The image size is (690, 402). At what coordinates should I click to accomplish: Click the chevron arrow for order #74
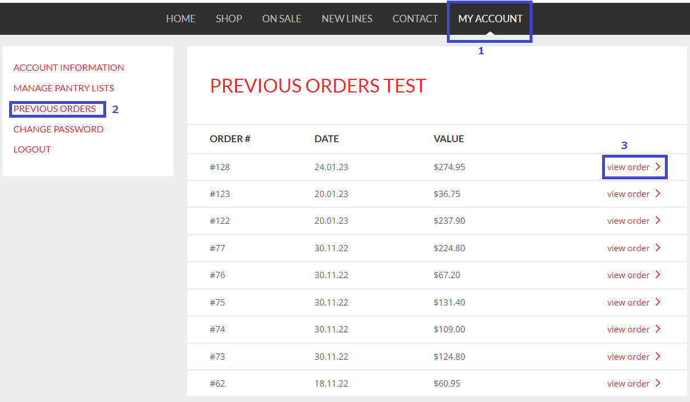tap(658, 329)
